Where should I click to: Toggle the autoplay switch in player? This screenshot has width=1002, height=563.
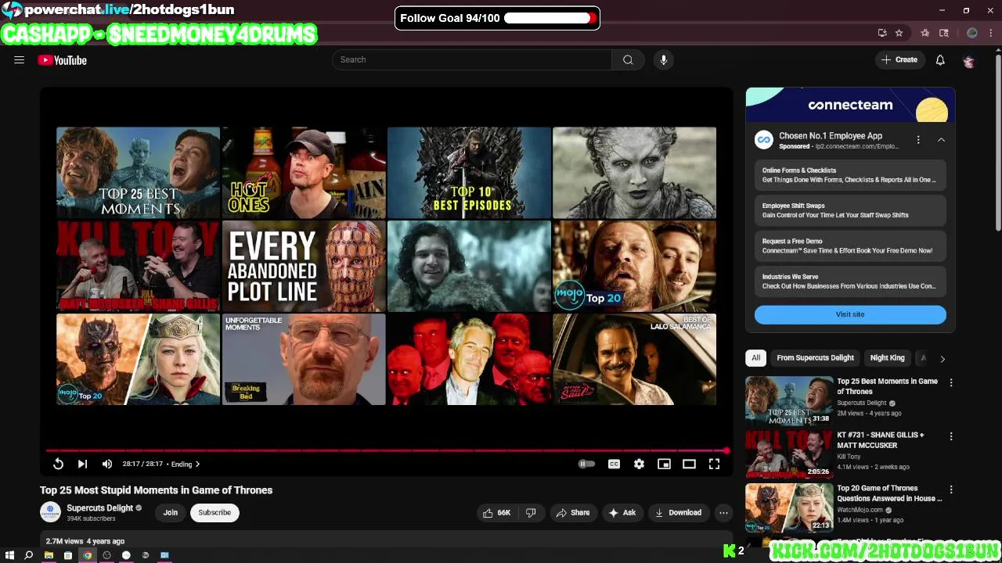(586, 464)
